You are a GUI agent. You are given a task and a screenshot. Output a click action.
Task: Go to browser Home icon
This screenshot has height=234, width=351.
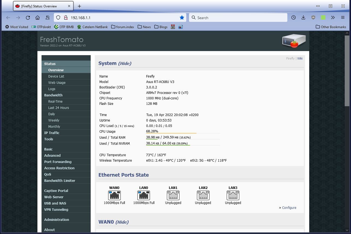(x=38, y=17)
